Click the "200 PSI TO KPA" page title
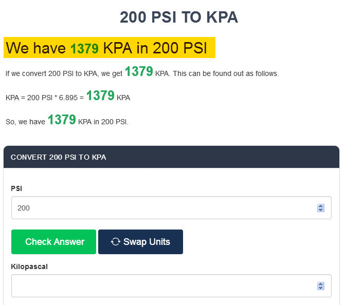The image size is (346, 305). [178, 17]
